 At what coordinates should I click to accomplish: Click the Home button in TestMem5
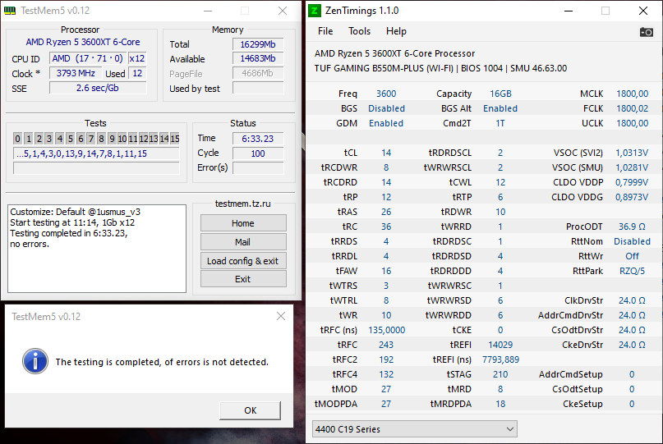[x=243, y=223]
